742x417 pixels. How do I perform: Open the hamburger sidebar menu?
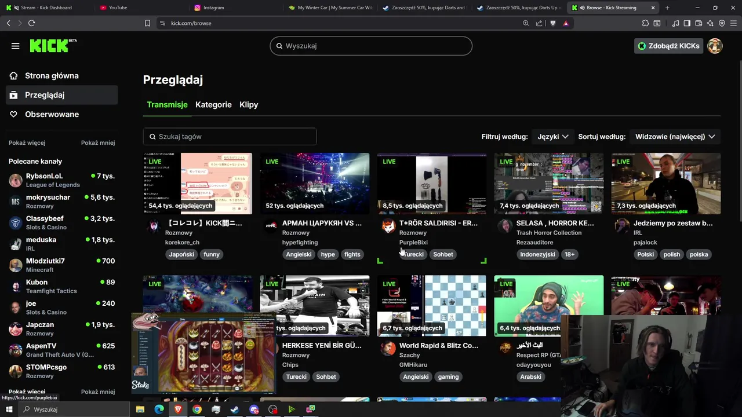coord(16,46)
